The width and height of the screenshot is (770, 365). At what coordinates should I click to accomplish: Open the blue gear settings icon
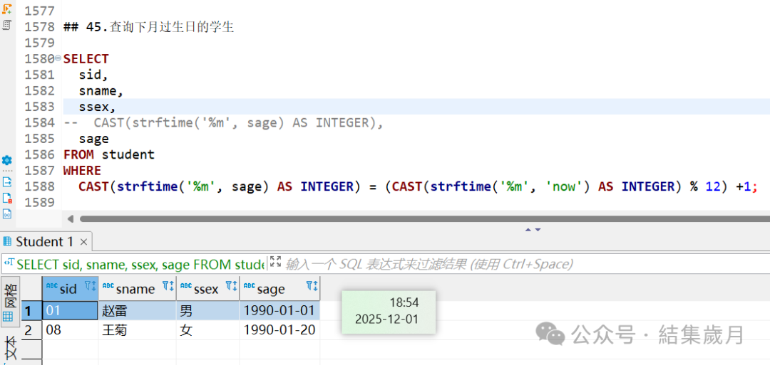tap(7, 160)
